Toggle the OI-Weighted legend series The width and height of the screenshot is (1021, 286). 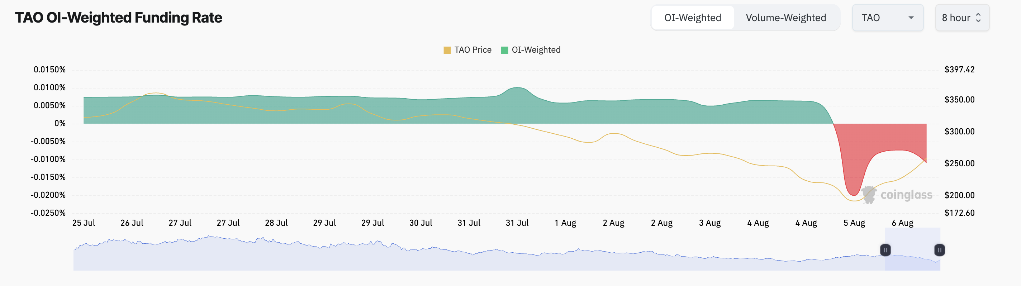pyautogui.click(x=531, y=50)
